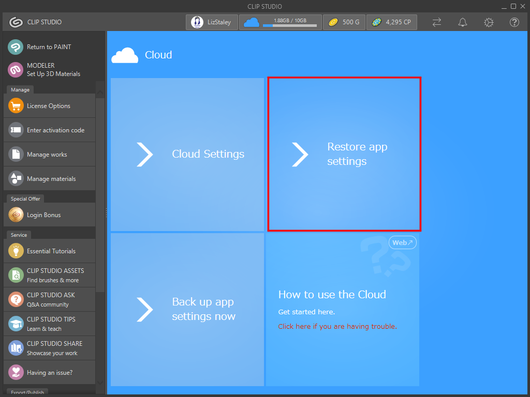530x397 pixels.
Task: Select CLIP STUDIO ASSETS in sidebar
Action: pyautogui.click(x=50, y=275)
